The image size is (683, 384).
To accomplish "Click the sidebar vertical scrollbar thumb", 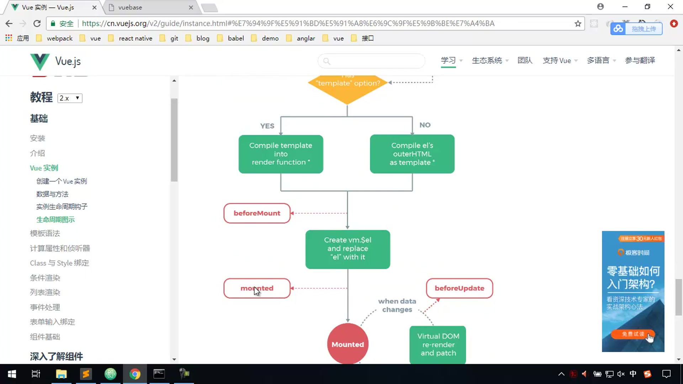I will click(x=174, y=140).
